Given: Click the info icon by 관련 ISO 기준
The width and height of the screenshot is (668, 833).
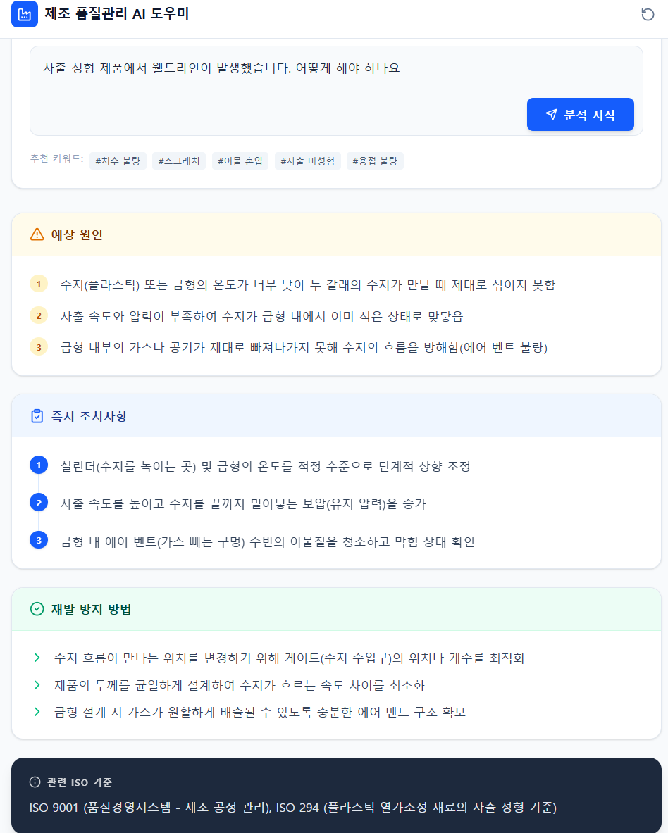Looking at the screenshot, I should pos(35,782).
